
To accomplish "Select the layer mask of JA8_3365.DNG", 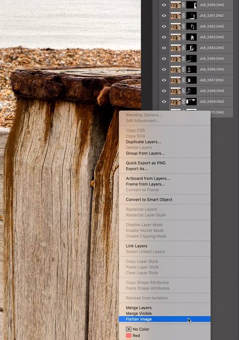I will click(191, 59).
